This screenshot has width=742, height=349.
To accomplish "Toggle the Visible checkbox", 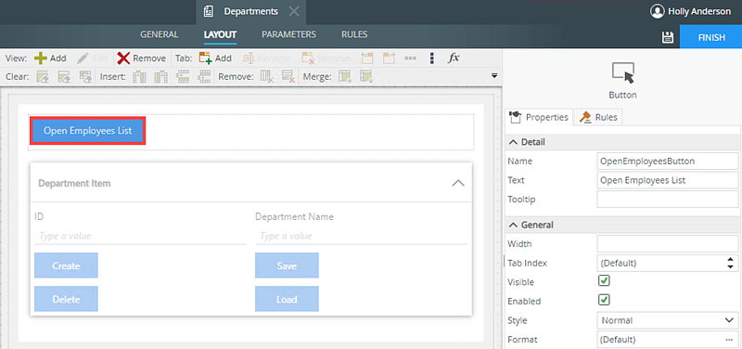I will click(604, 281).
